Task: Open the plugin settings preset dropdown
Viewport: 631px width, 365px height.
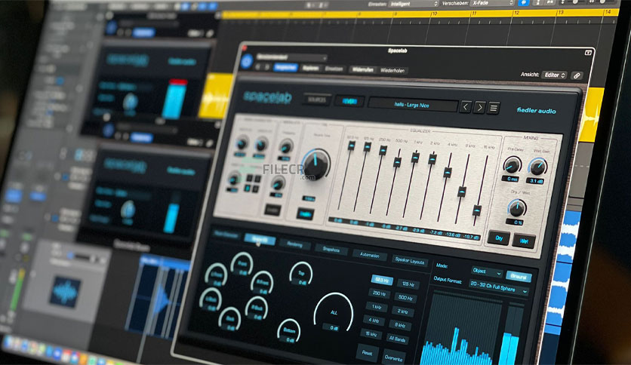Action: tap(291, 57)
